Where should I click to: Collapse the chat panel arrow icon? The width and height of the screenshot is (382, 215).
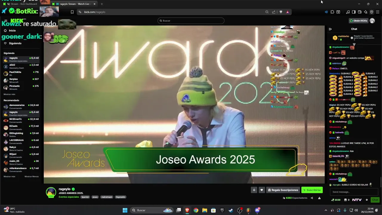(x=330, y=29)
